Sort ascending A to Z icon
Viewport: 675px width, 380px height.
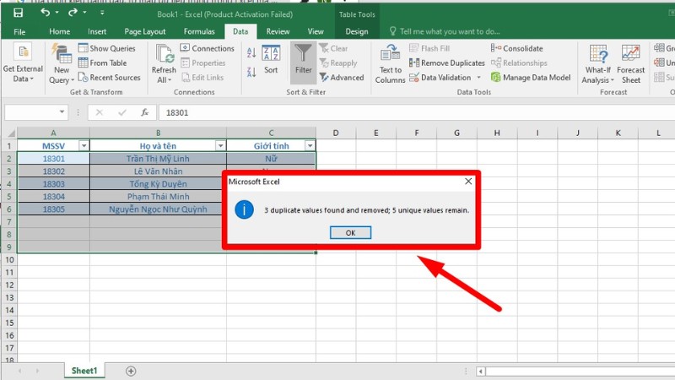pos(251,52)
